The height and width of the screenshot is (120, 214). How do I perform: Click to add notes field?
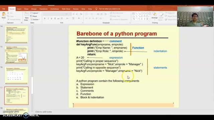click(43, 112)
